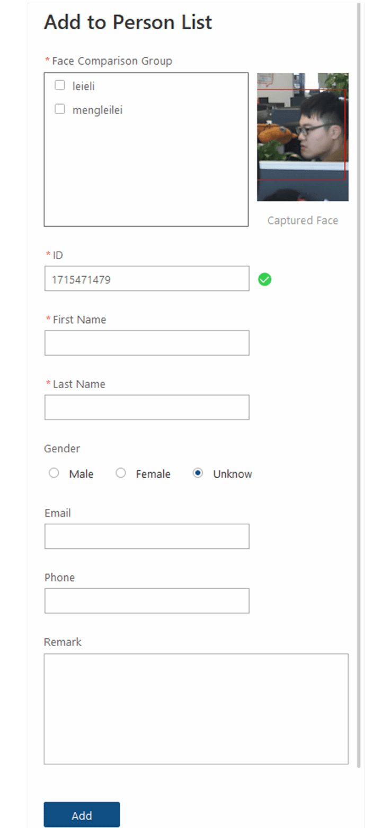Viewport: 371px width, 828px height.
Task: Click into the Phone field
Action: [147, 600]
